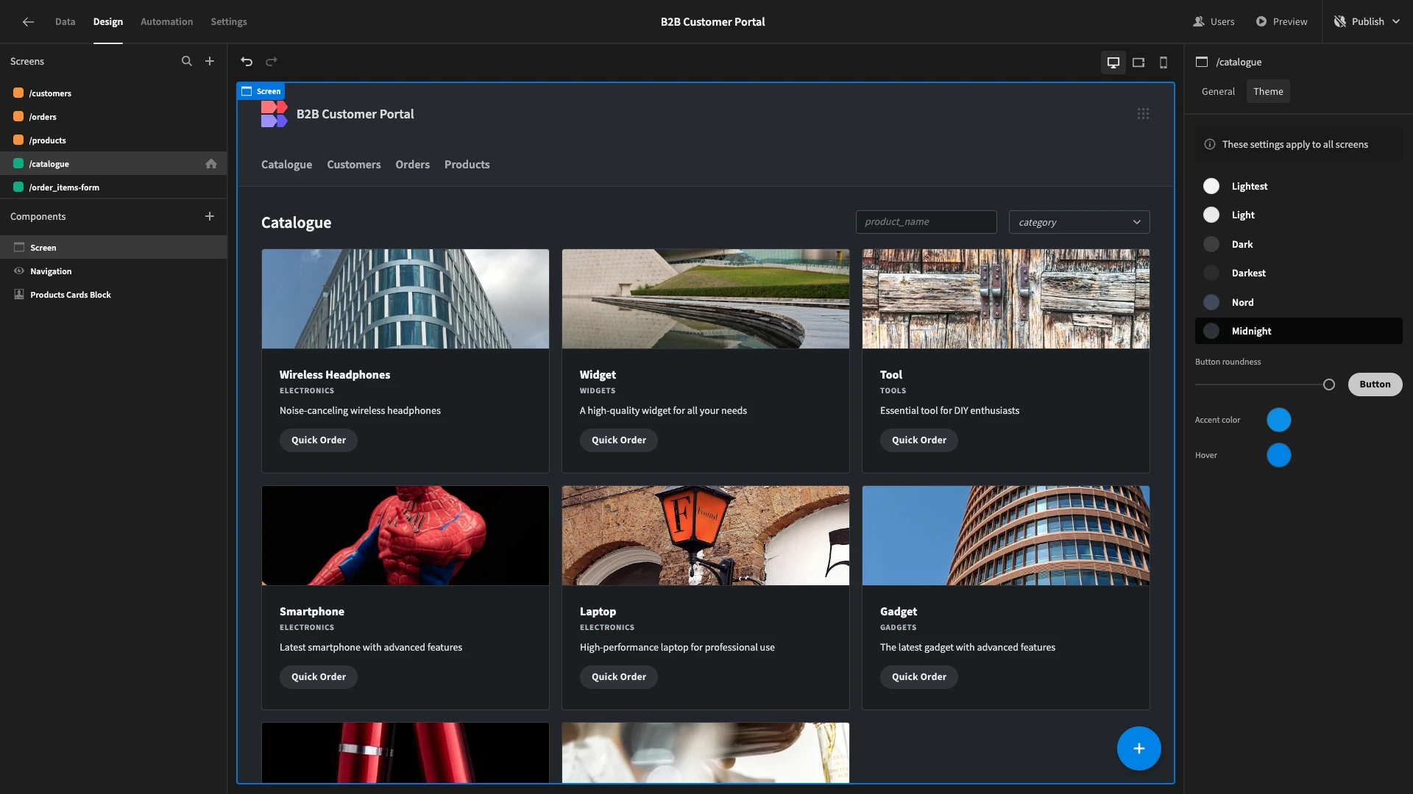This screenshot has width=1413, height=794.
Task: Choose the Midnight theme
Action: pos(1298,331)
